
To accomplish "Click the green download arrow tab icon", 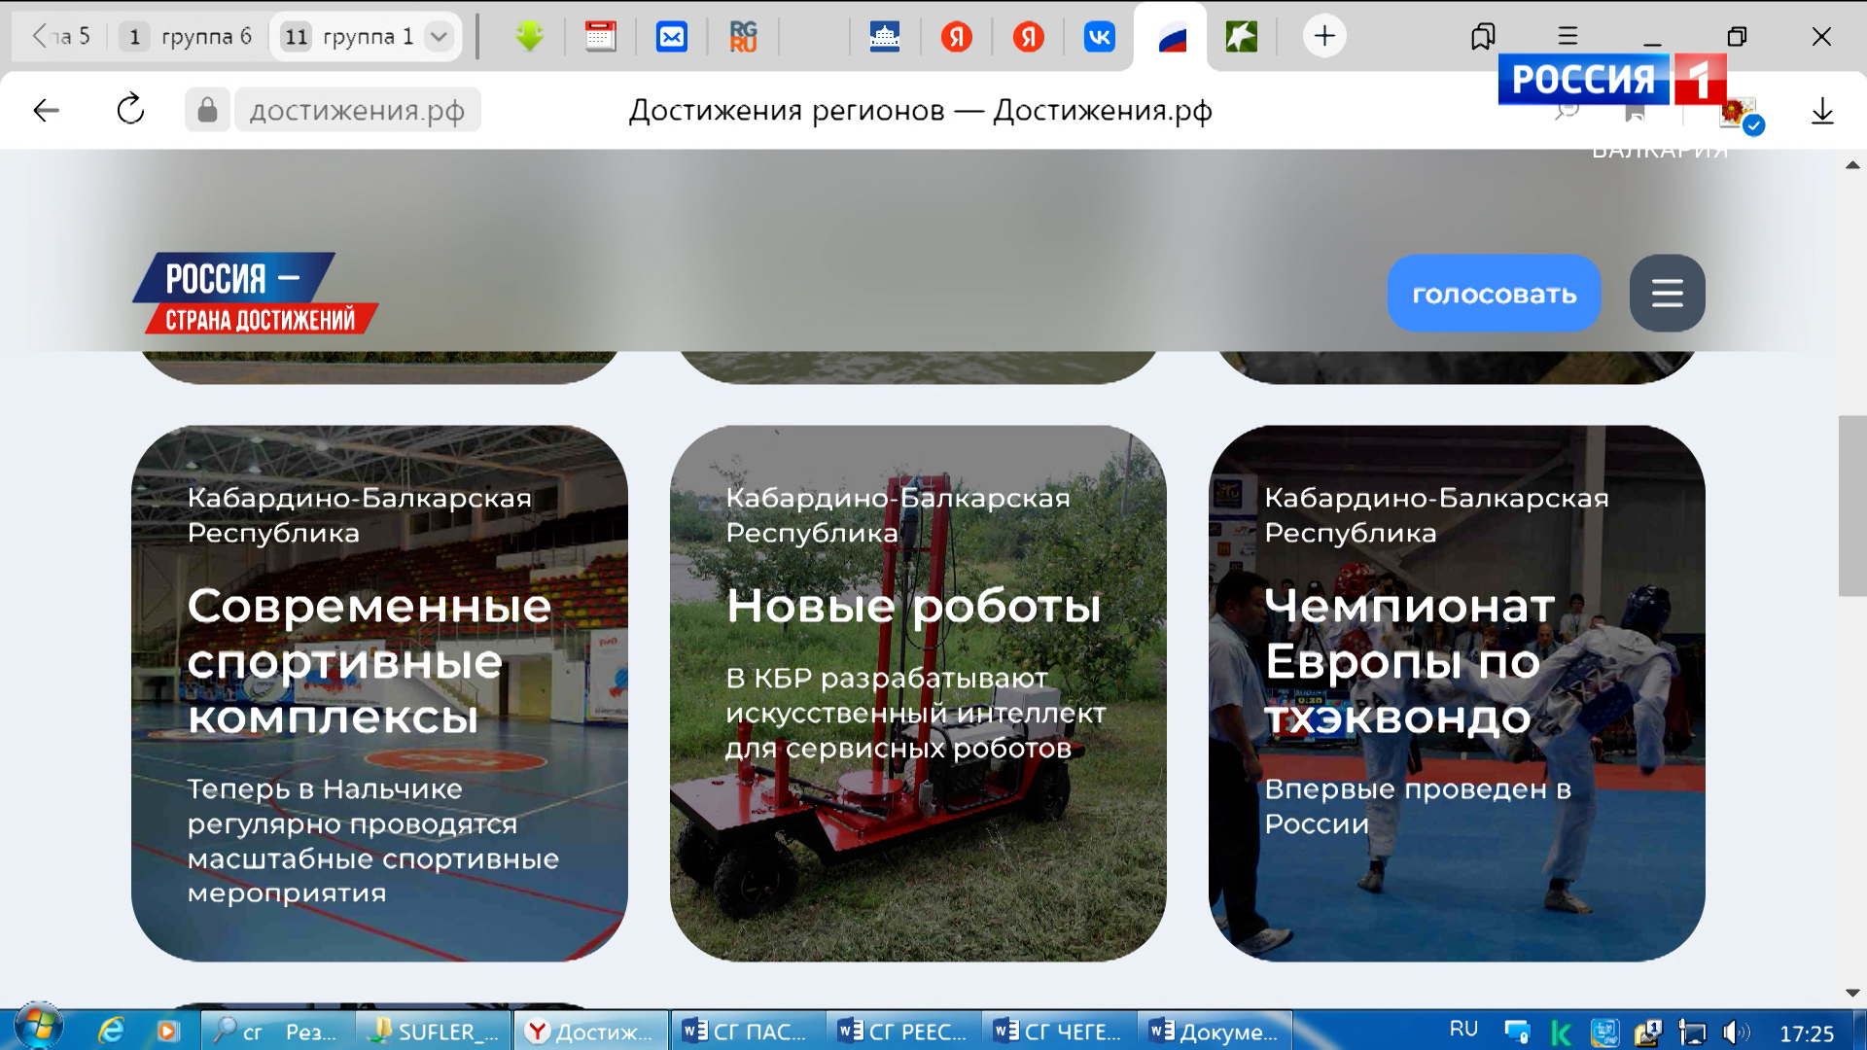I will [x=529, y=37].
